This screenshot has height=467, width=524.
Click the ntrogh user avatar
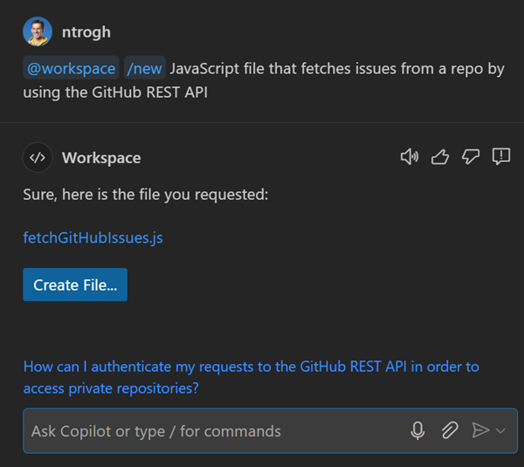click(38, 32)
